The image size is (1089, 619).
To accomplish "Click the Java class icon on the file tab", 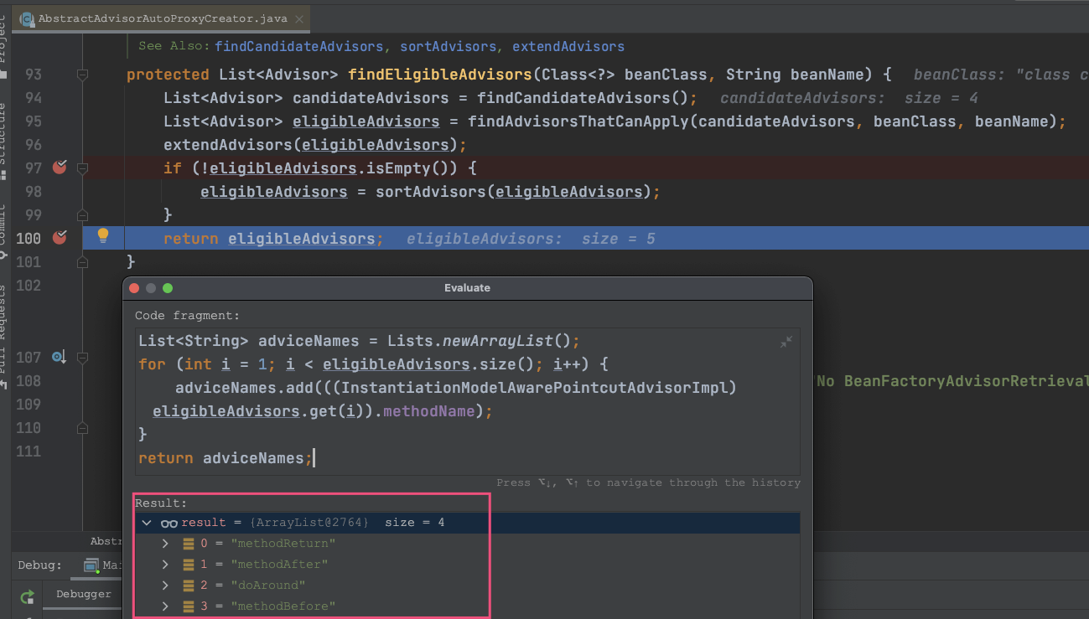I will 27,19.
